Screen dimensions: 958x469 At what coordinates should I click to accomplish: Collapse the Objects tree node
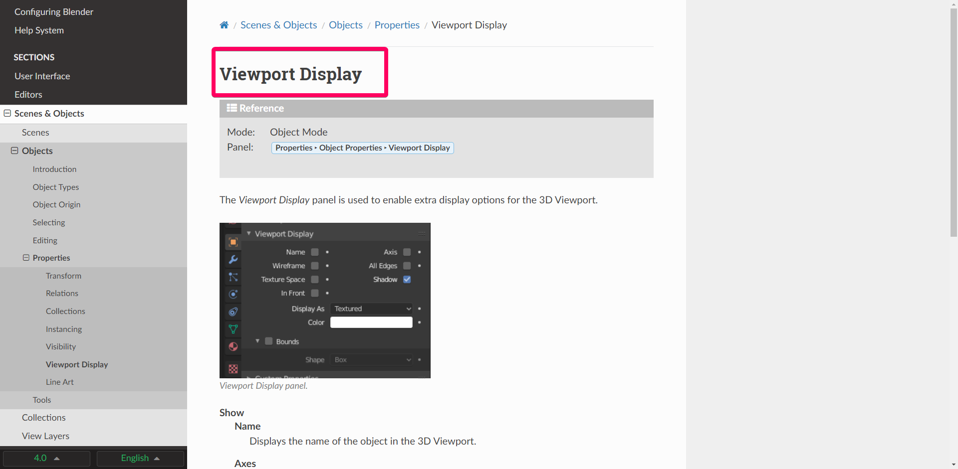click(x=14, y=151)
